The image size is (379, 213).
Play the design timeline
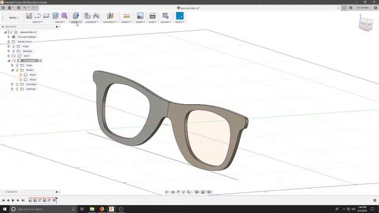pos(13,200)
